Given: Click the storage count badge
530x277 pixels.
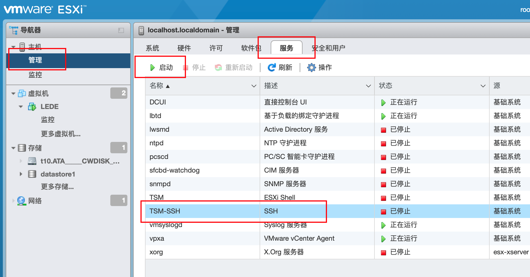Looking at the screenshot, I should click(x=119, y=148).
